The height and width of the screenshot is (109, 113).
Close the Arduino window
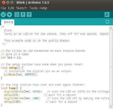point(4,3)
